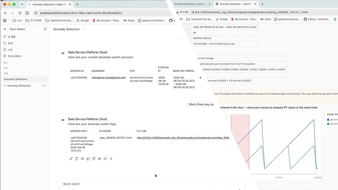Select the alog_260808_133147_1.html filename cell
The width and height of the screenshot is (338, 190).
(x=116, y=138)
